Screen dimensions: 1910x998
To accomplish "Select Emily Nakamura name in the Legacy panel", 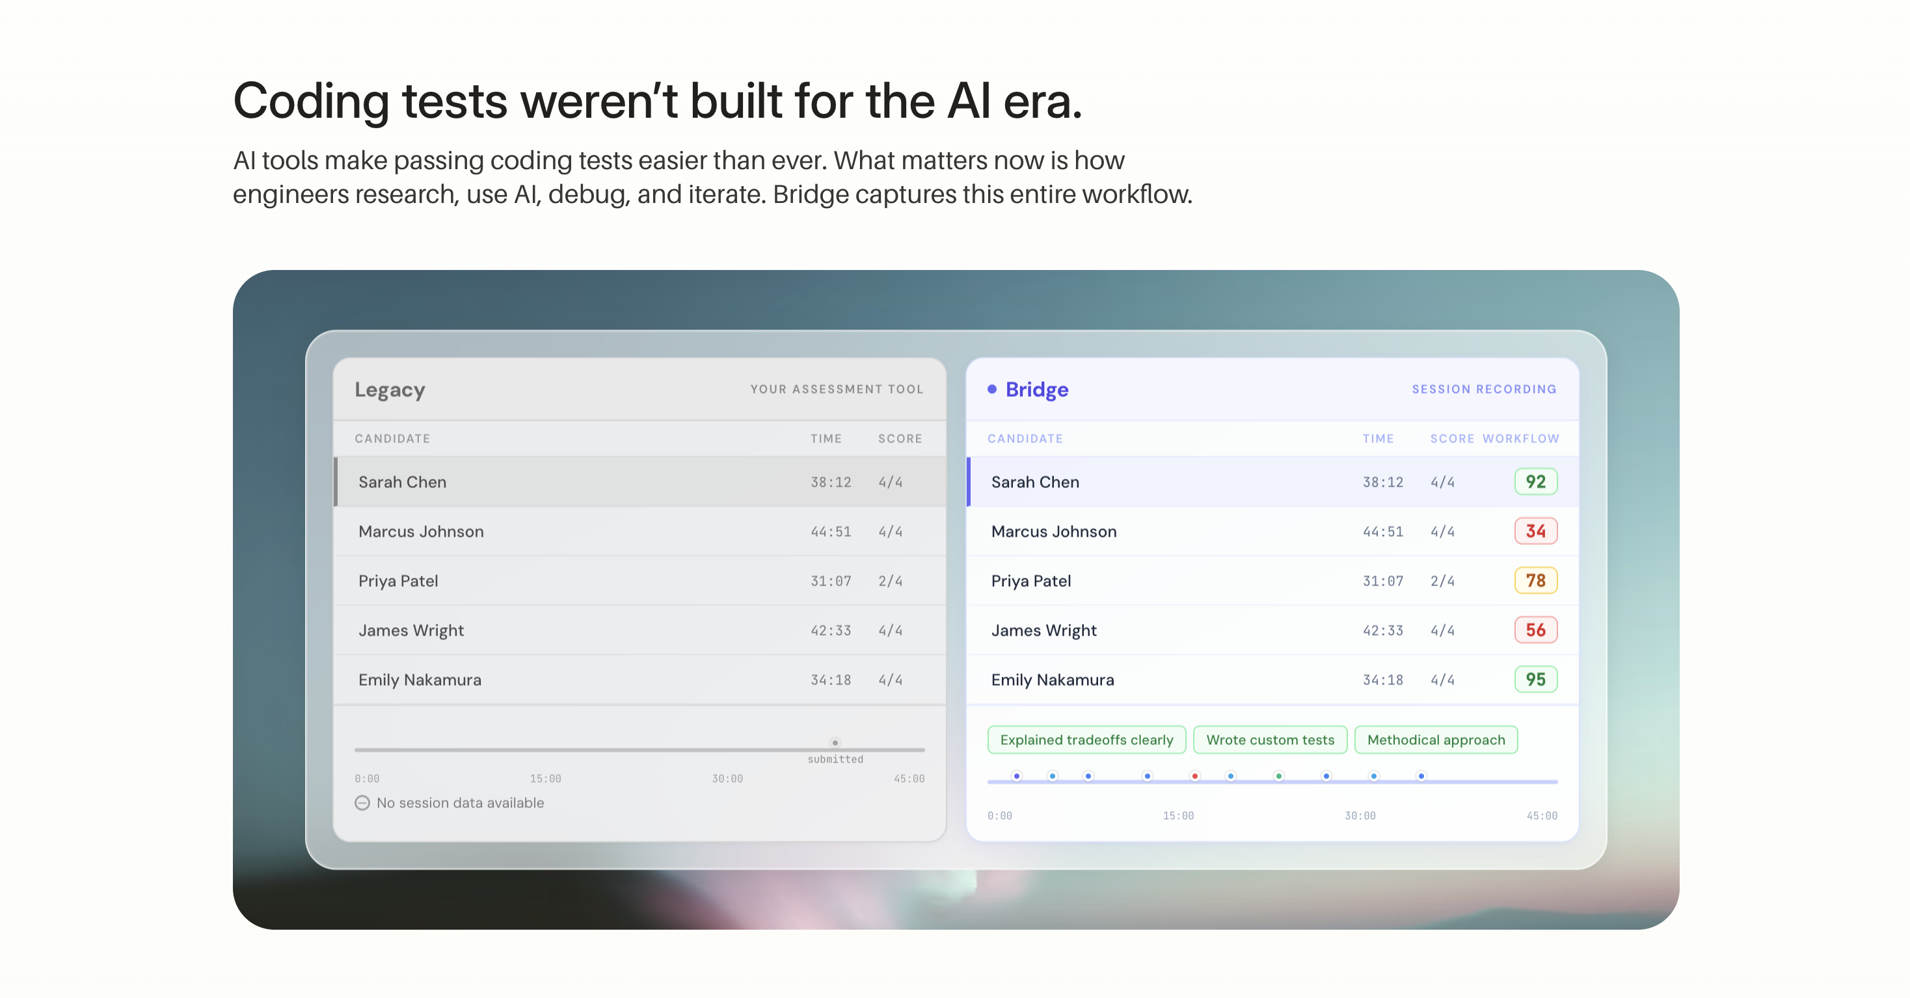I will pos(420,680).
